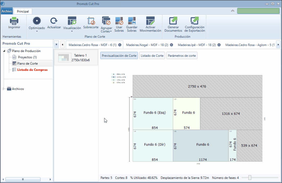
Task: Show Previsualización de Corte view
Action: tap(119, 56)
